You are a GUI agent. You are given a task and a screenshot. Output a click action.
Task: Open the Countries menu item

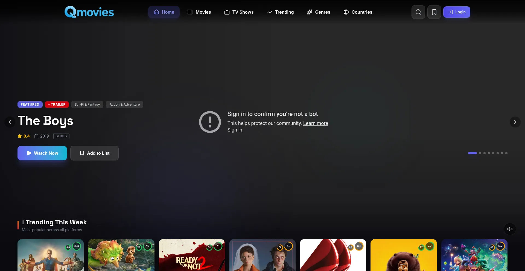(358, 12)
